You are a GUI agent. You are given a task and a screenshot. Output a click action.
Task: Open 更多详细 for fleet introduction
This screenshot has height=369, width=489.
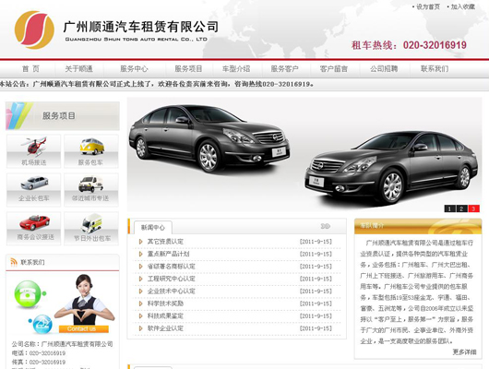coord(464,351)
